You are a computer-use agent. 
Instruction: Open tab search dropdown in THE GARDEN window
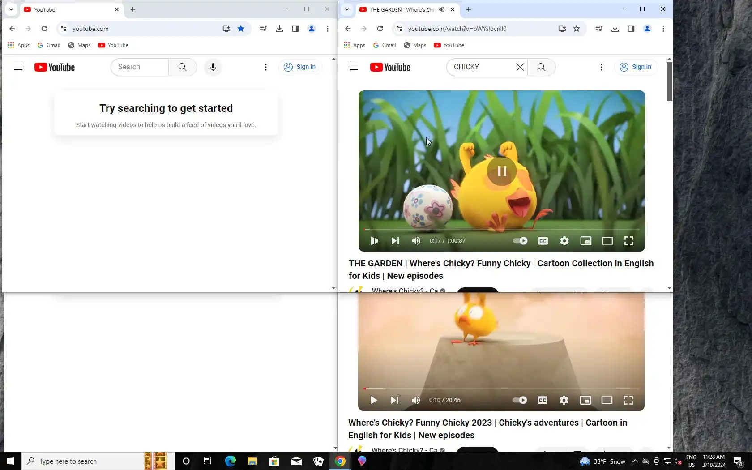[x=347, y=9]
